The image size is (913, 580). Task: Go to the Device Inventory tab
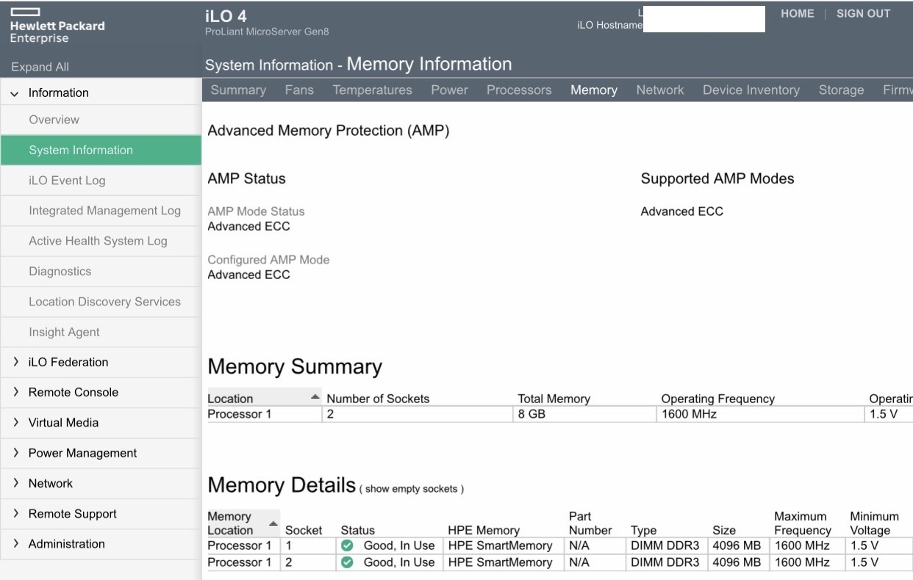pyautogui.click(x=751, y=90)
